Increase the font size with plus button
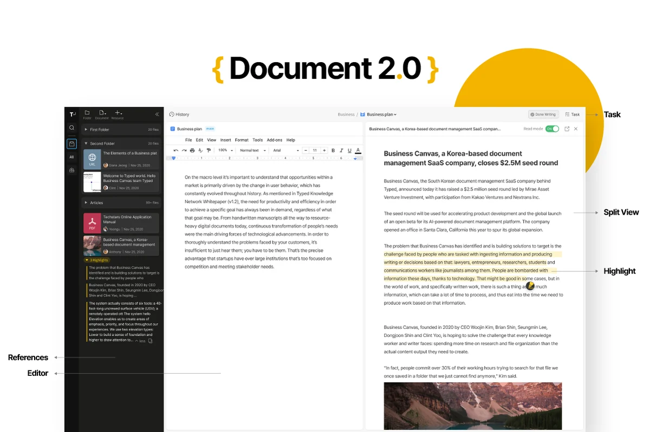 click(x=324, y=150)
